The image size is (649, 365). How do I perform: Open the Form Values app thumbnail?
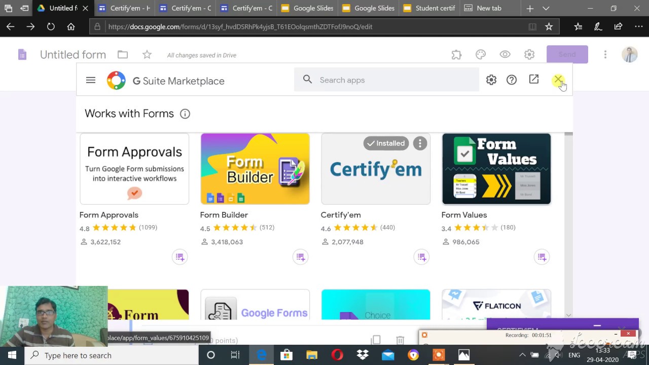pos(496,169)
